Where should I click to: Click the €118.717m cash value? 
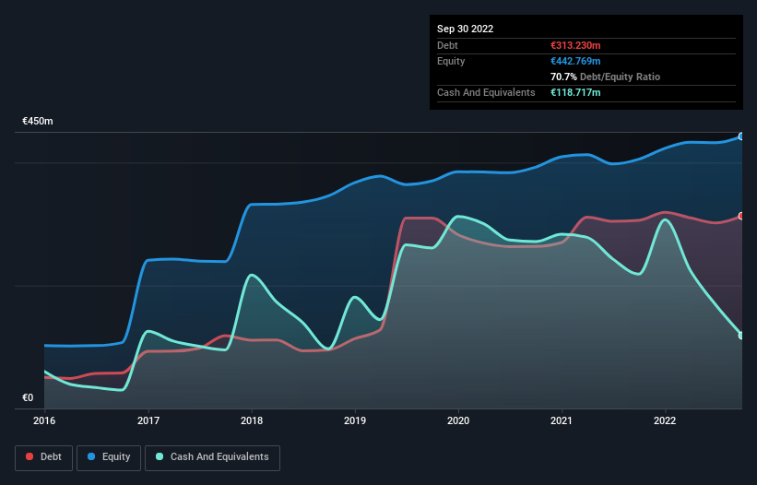pyautogui.click(x=575, y=92)
